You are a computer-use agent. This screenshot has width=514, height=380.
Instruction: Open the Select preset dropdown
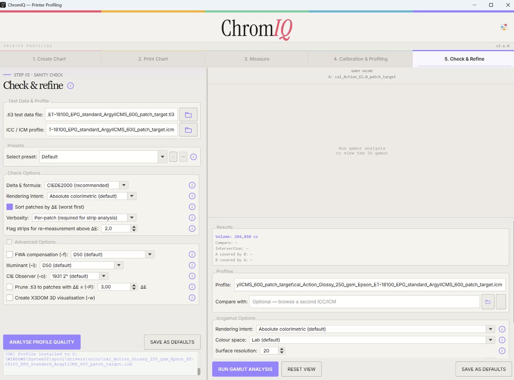click(103, 157)
